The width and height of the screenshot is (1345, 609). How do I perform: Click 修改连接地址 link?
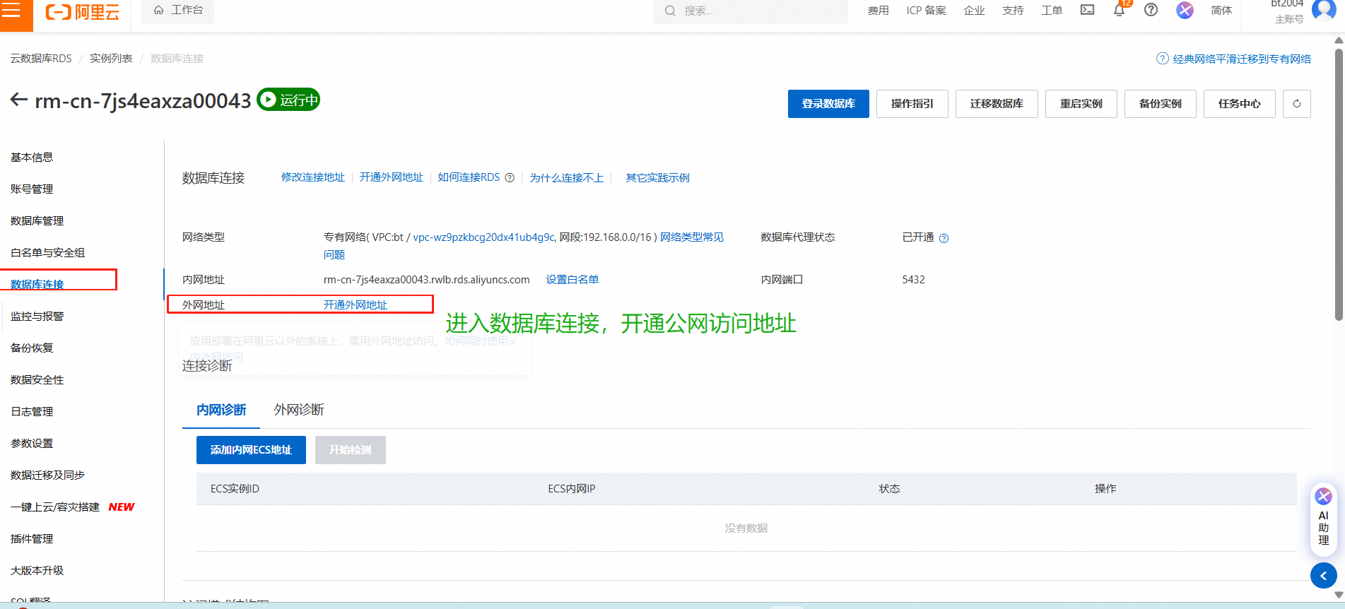pos(313,177)
